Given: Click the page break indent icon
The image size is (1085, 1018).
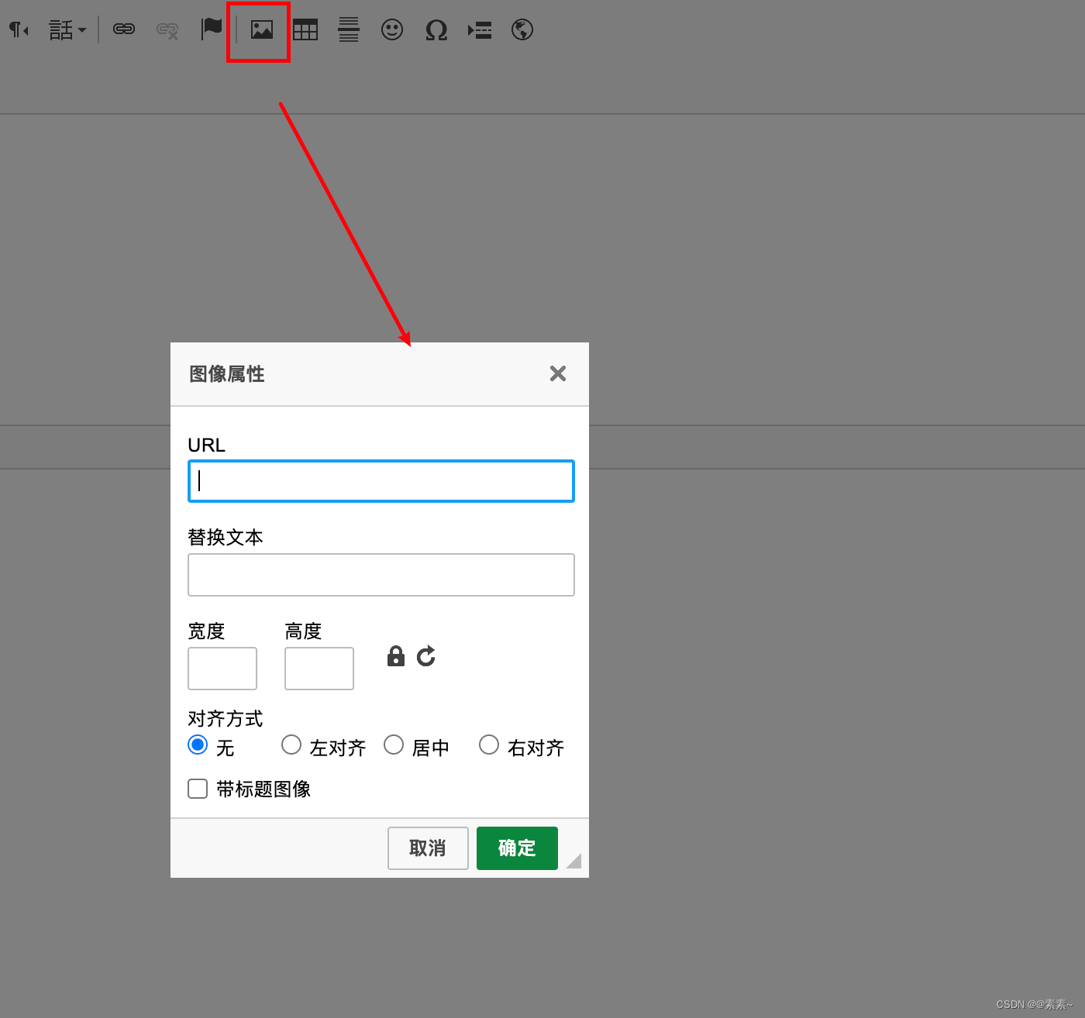Looking at the screenshot, I should [x=480, y=30].
